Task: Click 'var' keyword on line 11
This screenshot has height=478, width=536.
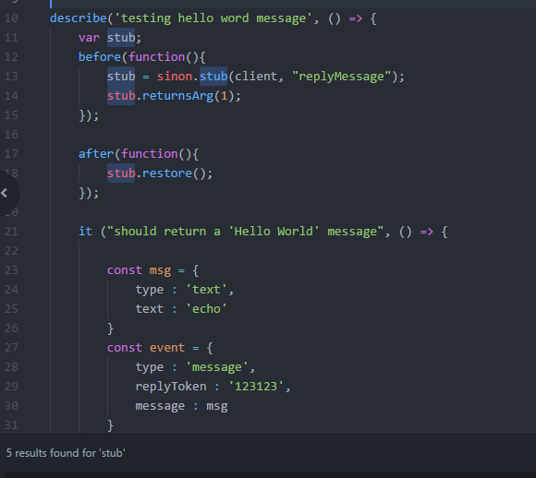Action: point(89,37)
